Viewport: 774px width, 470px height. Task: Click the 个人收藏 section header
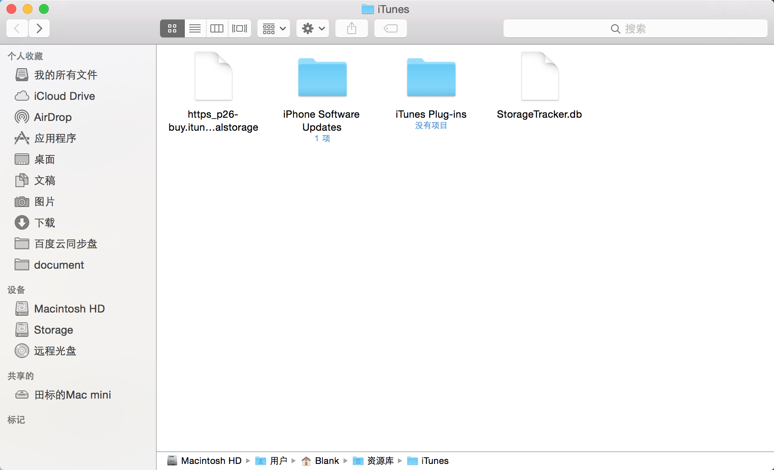(x=25, y=56)
